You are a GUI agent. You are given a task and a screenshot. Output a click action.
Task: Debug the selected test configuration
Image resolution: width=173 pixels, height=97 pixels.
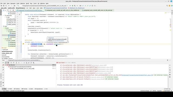click(x=72, y=6)
